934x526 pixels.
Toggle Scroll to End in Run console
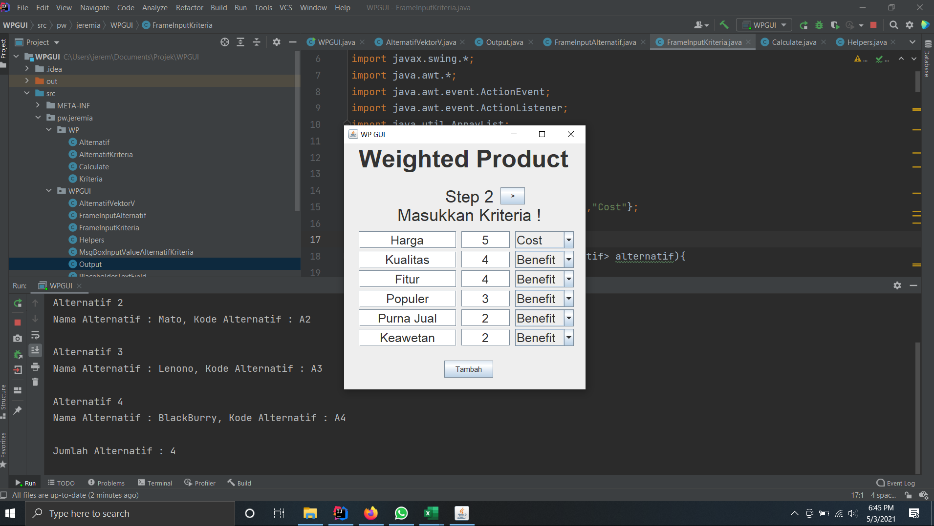pyautogui.click(x=35, y=350)
